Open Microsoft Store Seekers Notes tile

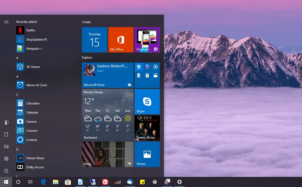coord(108,75)
